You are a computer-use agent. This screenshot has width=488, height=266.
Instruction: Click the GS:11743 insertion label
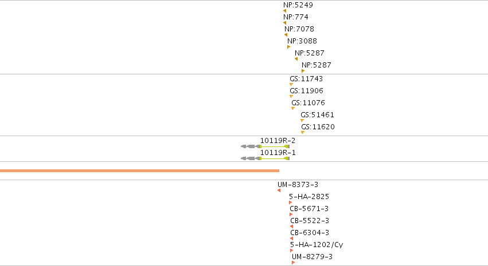tap(306, 79)
